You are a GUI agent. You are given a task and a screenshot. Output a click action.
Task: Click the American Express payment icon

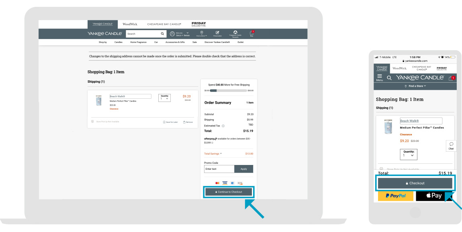pyautogui.click(x=233, y=183)
